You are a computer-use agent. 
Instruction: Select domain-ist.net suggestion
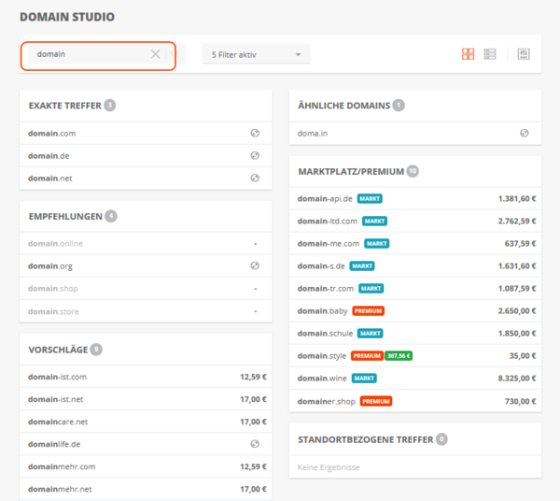tap(146, 399)
